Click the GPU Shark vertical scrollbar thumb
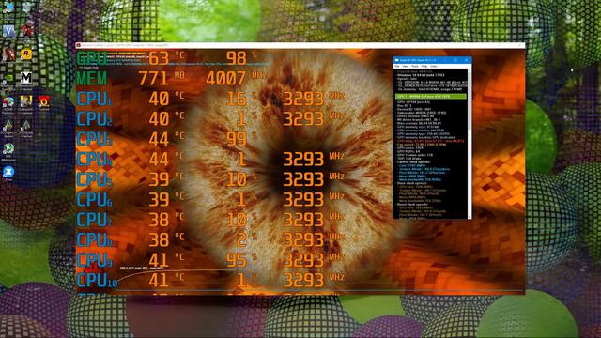601x338 pixels. tap(470, 101)
